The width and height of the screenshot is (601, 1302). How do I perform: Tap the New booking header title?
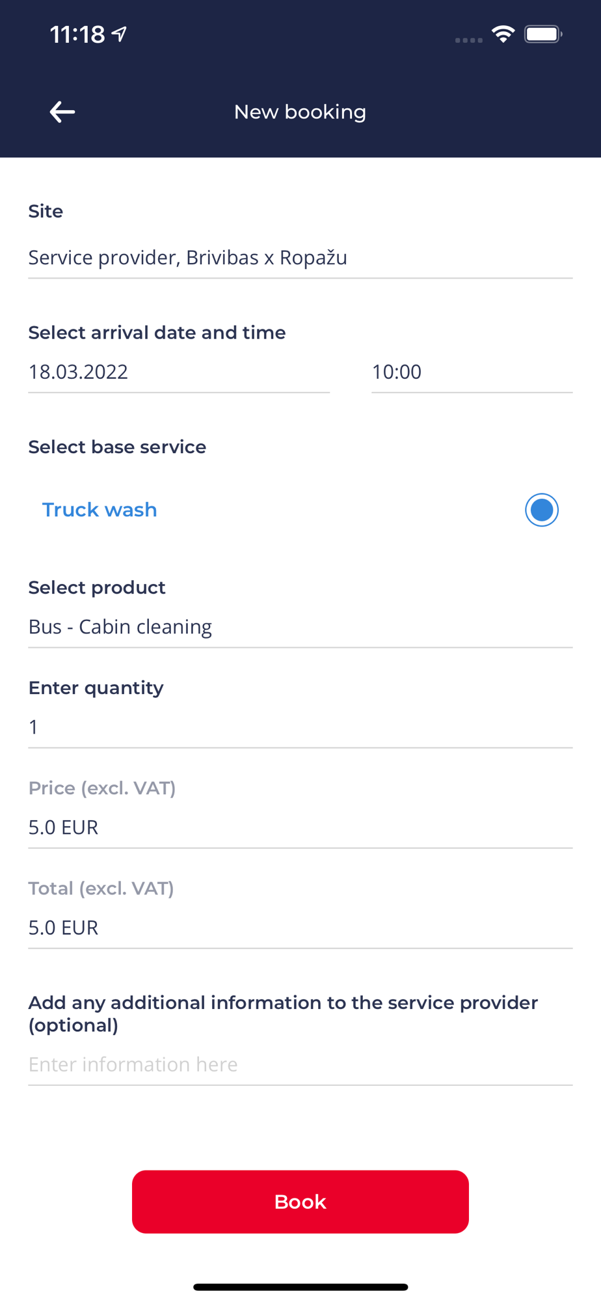coord(300,112)
